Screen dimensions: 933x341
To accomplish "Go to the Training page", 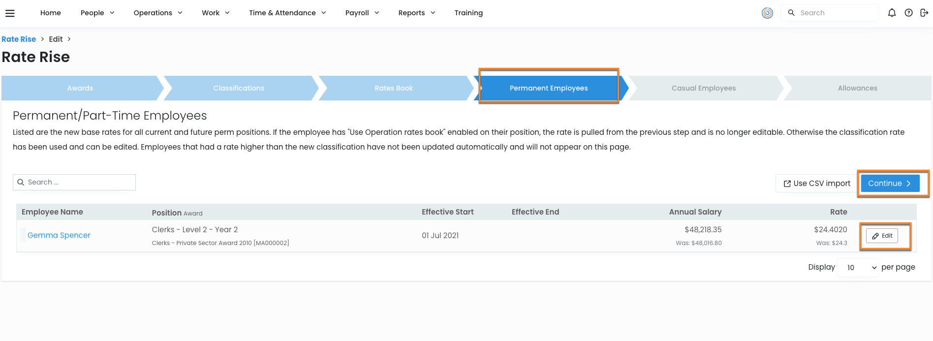I will (x=468, y=13).
